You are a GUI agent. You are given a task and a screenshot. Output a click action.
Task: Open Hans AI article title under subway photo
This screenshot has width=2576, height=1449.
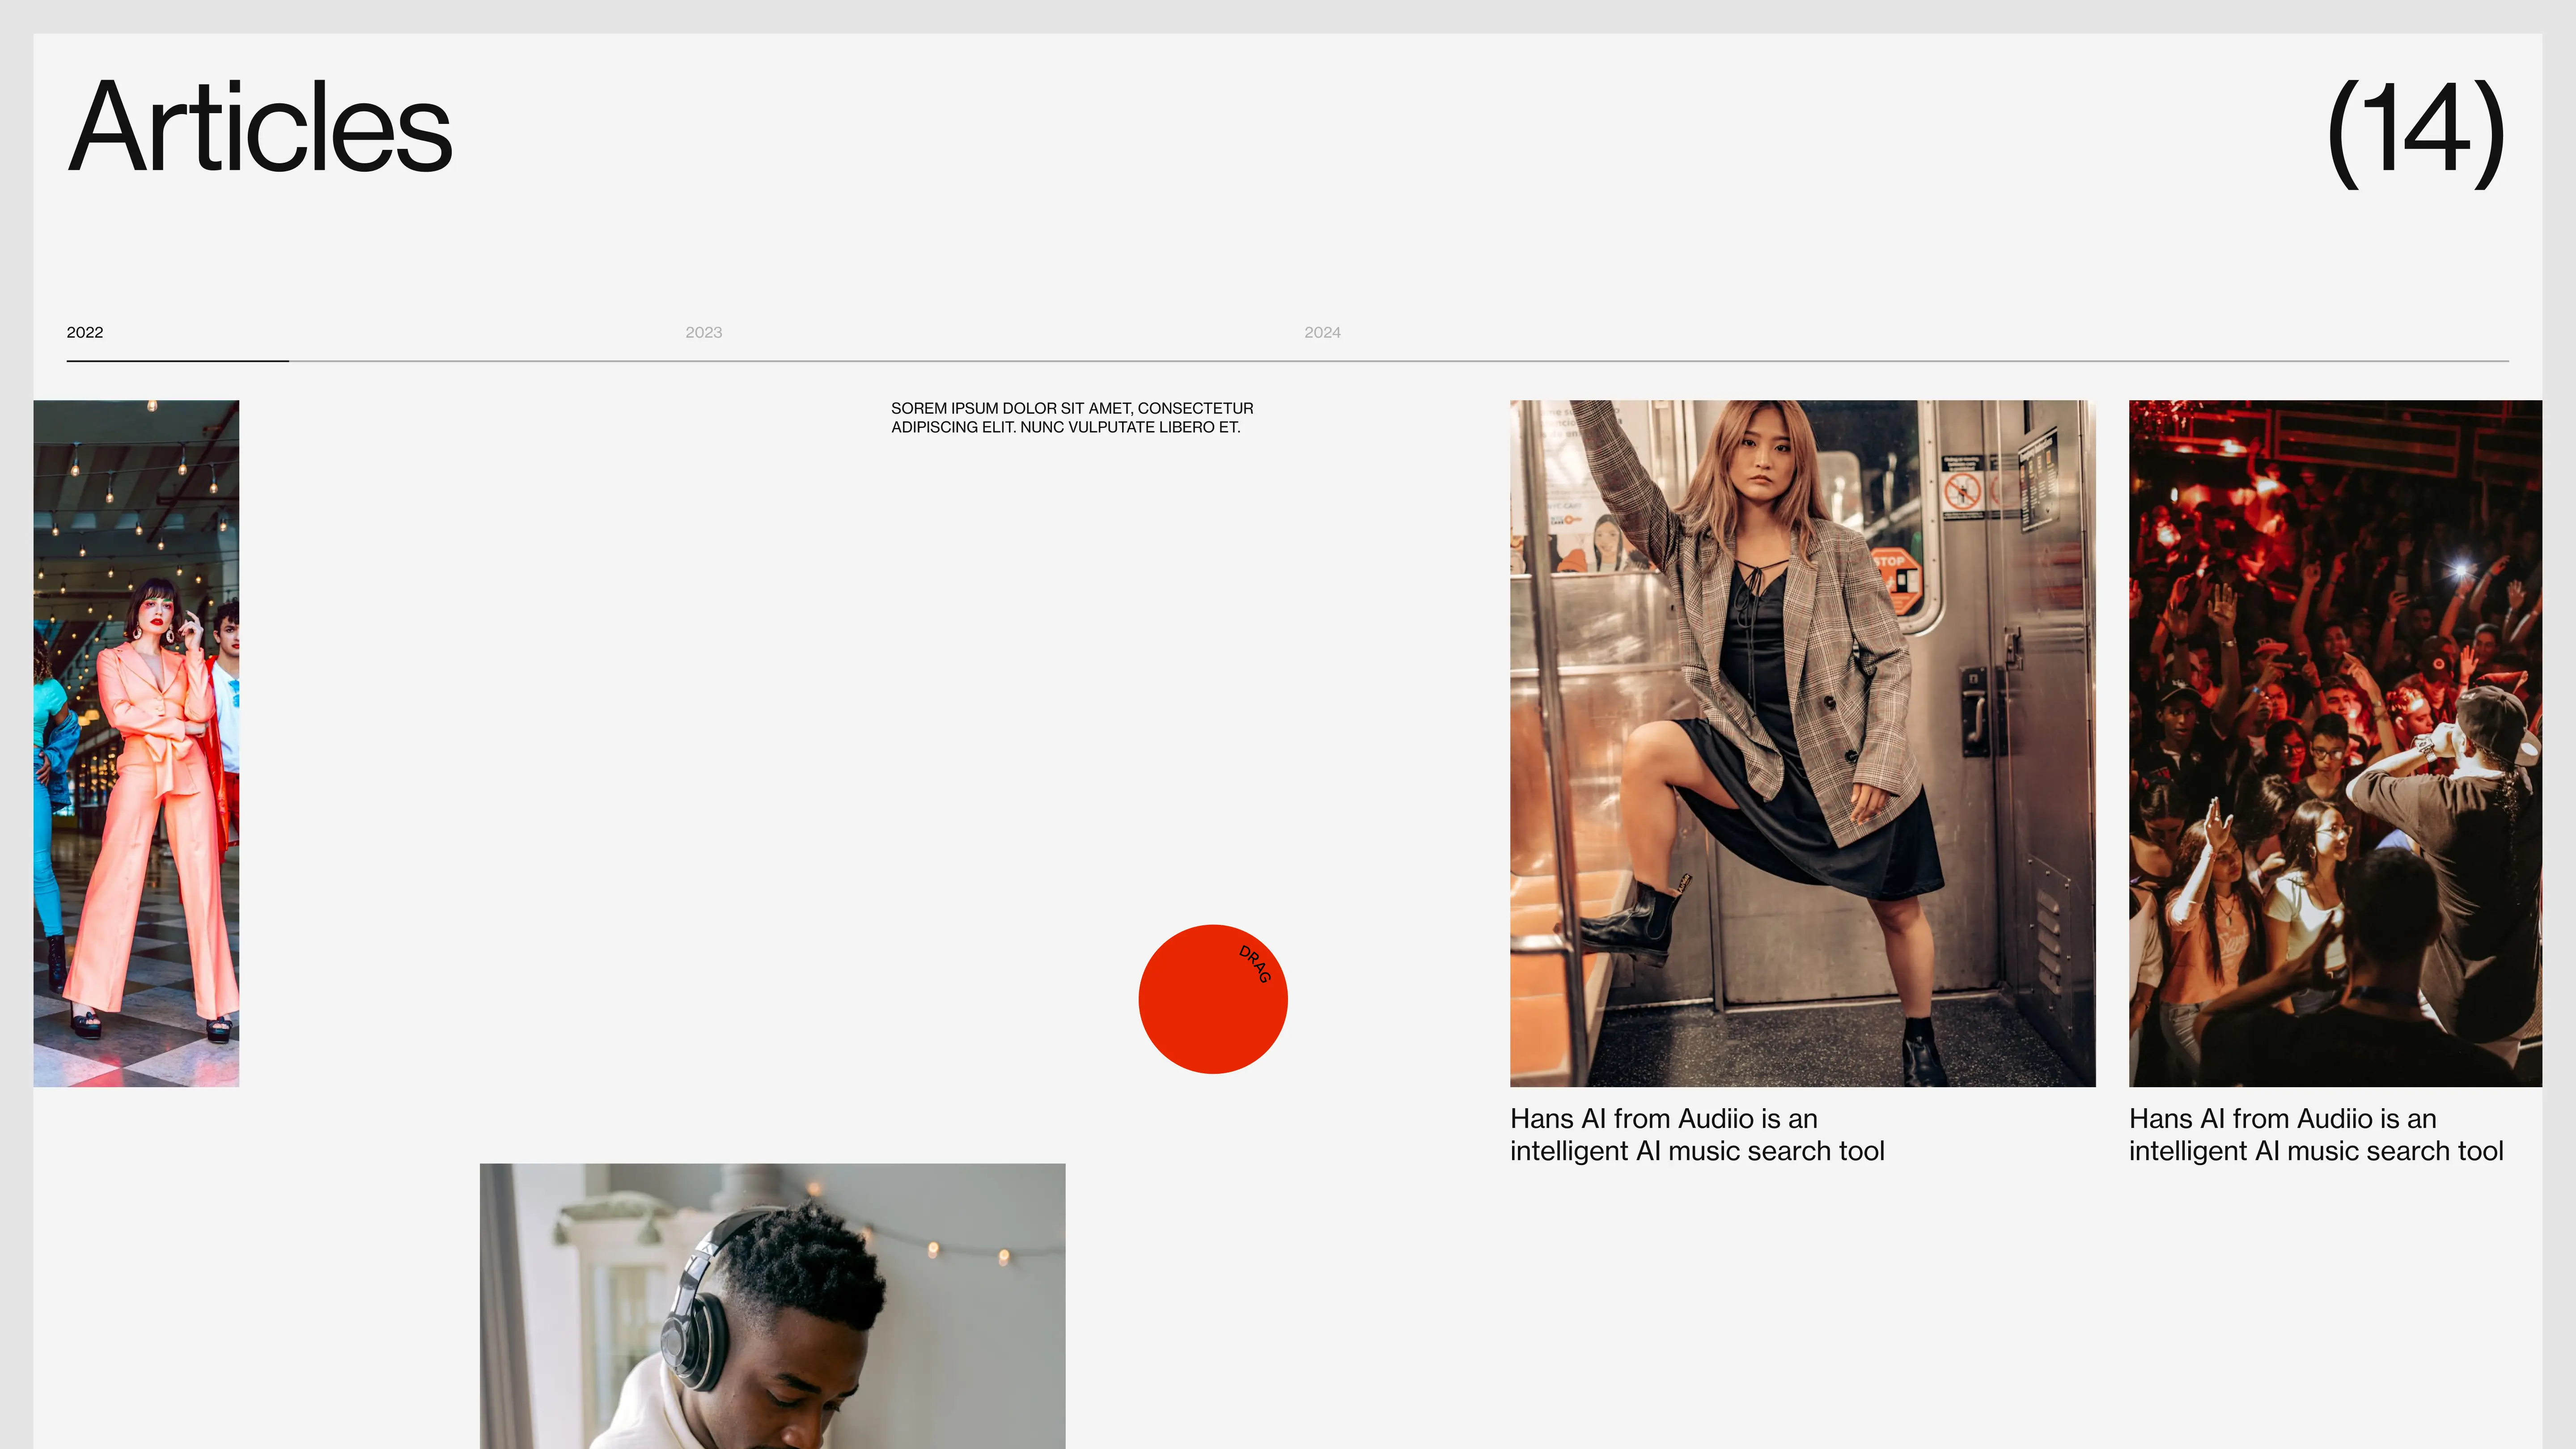click(1697, 1135)
